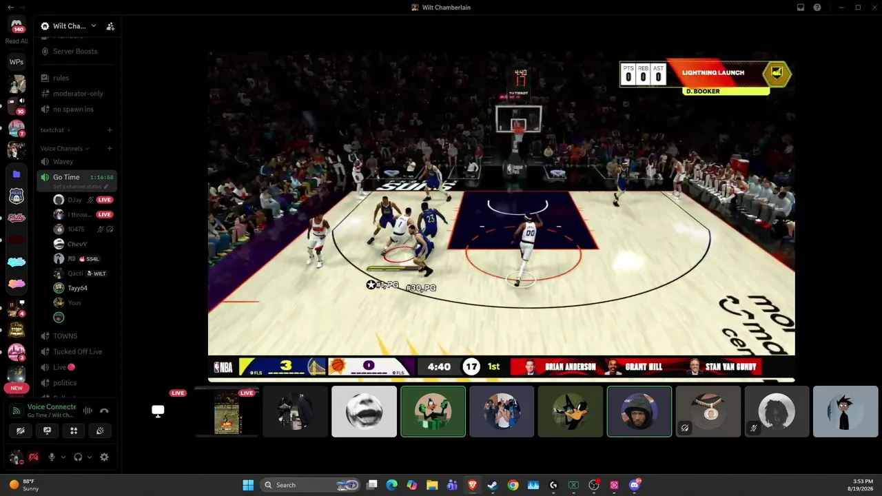Invite people to the server icon
Viewport: 882px width, 496px height.
[x=110, y=26]
